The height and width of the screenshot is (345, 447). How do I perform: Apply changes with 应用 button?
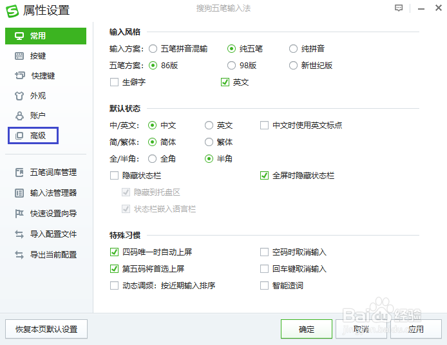pyautogui.click(x=416, y=329)
